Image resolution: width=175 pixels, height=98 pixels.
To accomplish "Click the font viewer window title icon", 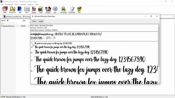I will pyautogui.click(x=33, y=16).
